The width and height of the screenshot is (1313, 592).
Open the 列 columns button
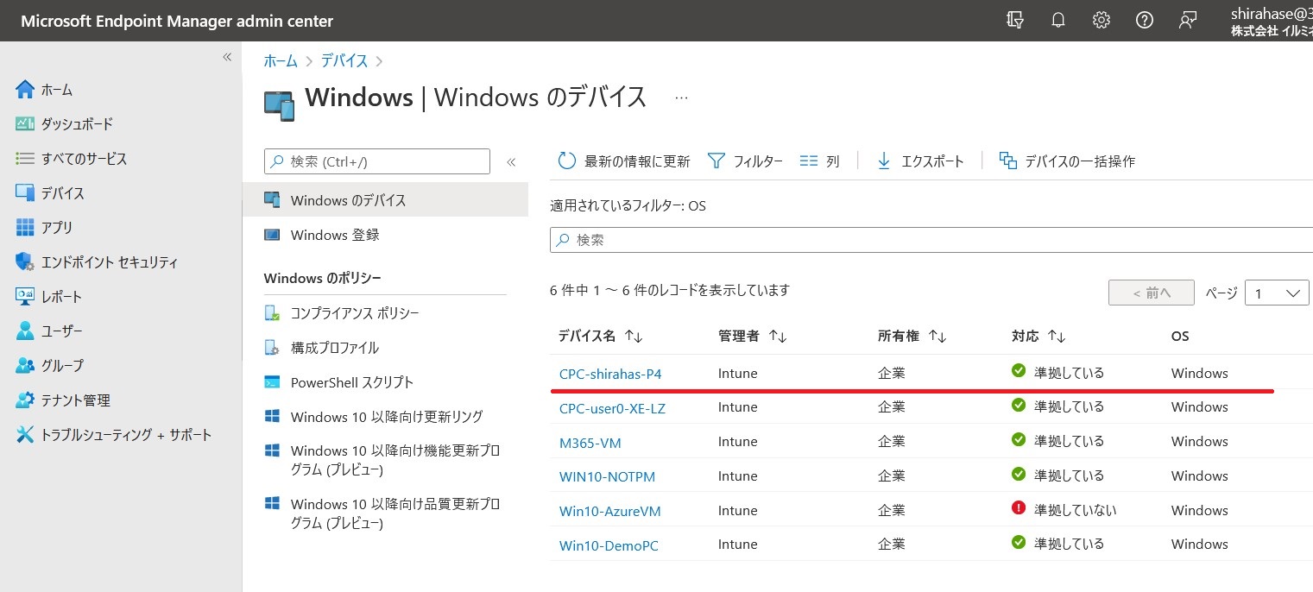pyautogui.click(x=819, y=161)
